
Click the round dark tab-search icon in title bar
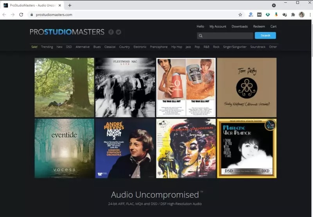pyautogui.click(x=274, y=5)
